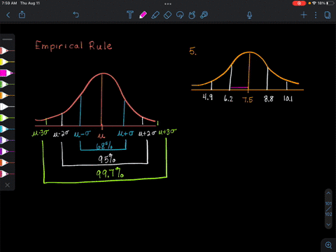Select the magenta Pen tool
Image resolution: width=336 pixels, height=252 pixels.
click(143, 15)
